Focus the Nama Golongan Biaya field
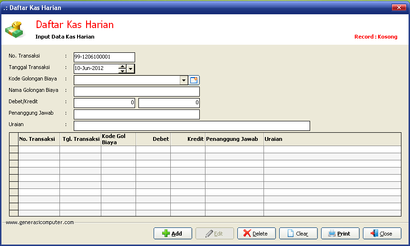This screenshot has width=410, height=246. (137, 91)
